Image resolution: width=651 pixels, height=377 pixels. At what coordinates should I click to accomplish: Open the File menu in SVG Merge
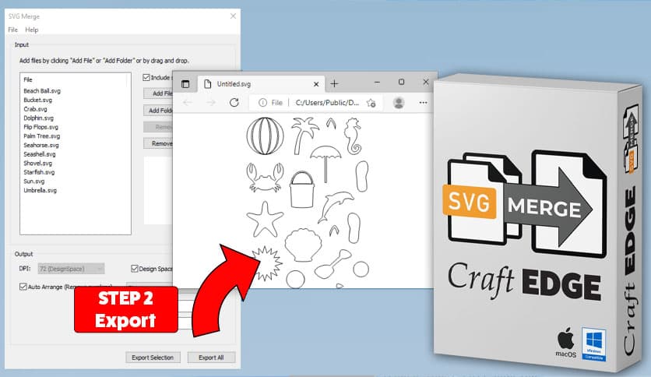point(13,30)
